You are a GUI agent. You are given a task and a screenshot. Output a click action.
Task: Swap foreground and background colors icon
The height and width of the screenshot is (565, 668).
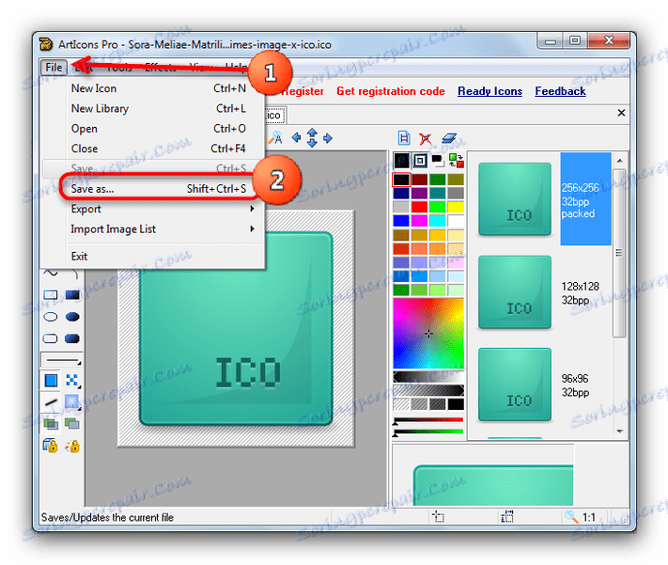[456, 161]
